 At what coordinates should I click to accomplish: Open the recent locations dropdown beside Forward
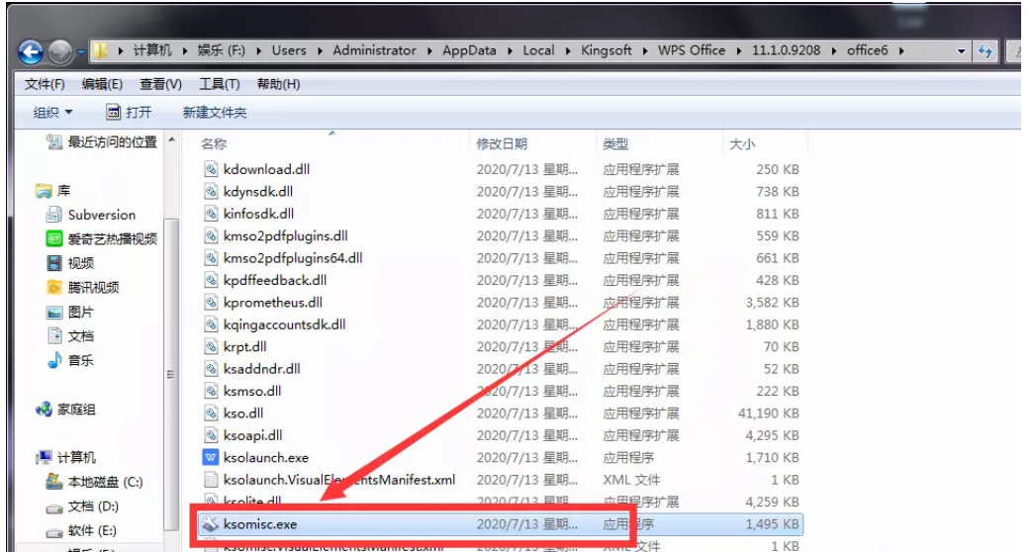click(x=80, y=51)
